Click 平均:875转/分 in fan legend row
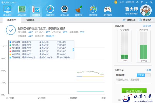 coord(63,57)
